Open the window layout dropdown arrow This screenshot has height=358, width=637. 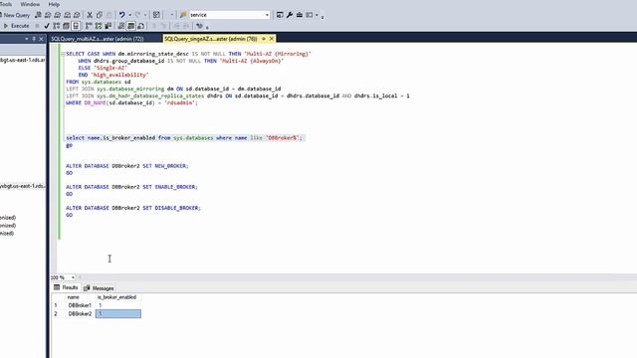tap(317, 15)
